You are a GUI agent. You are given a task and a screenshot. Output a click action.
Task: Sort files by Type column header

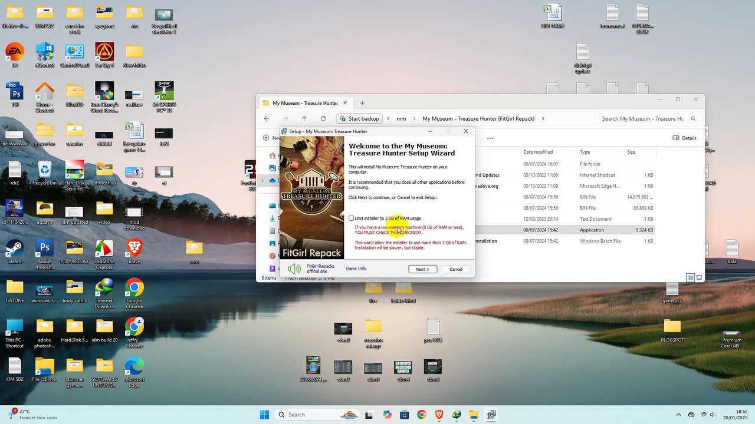tap(585, 152)
